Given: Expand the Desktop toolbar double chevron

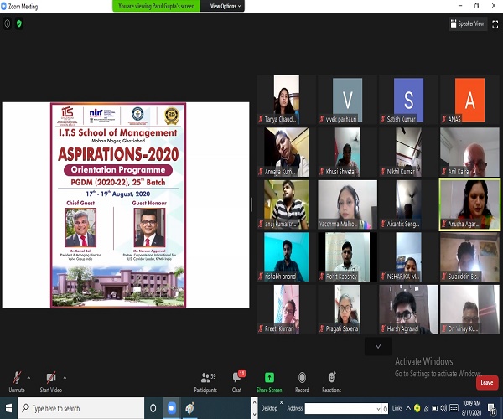Looking at the screenshot, I should click(282, 402).
